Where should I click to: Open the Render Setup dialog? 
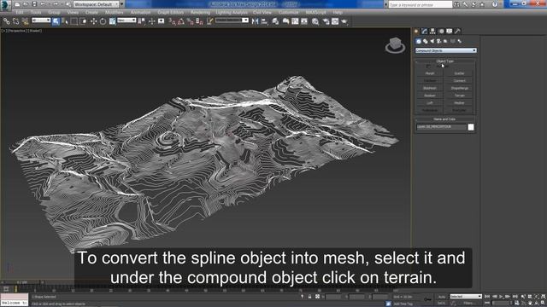(326, 21)
